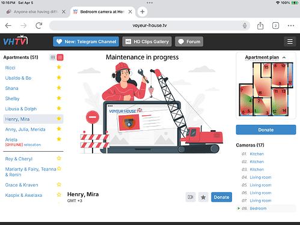Open Kaspix & Awelaxa apartment

pyautogui.click(x=23, y=195)
